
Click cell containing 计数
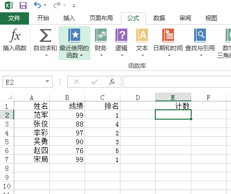(173, 106)
